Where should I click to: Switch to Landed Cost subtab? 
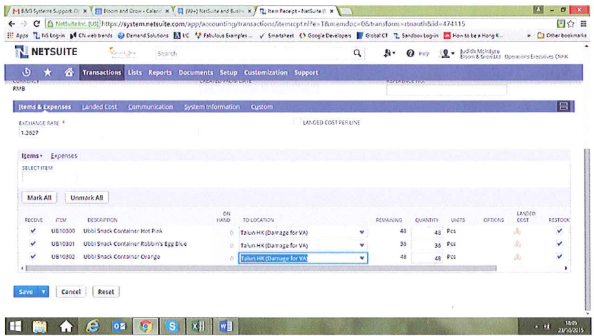(x=99, y=107)
